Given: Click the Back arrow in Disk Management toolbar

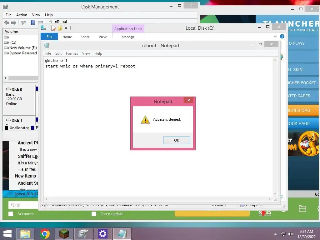Looking at the screenshot, I should tap(7, 22).
